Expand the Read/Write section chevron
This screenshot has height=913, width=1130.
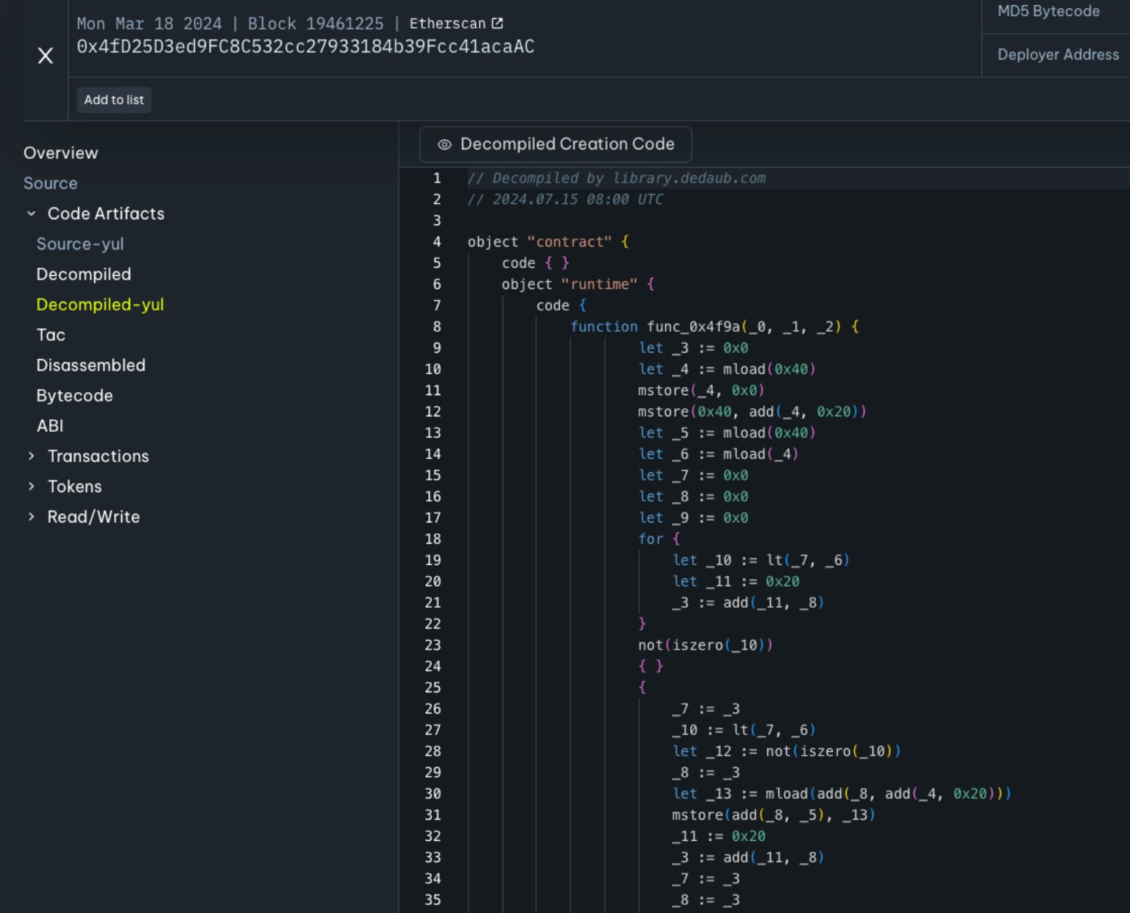[x=31, y=517]
